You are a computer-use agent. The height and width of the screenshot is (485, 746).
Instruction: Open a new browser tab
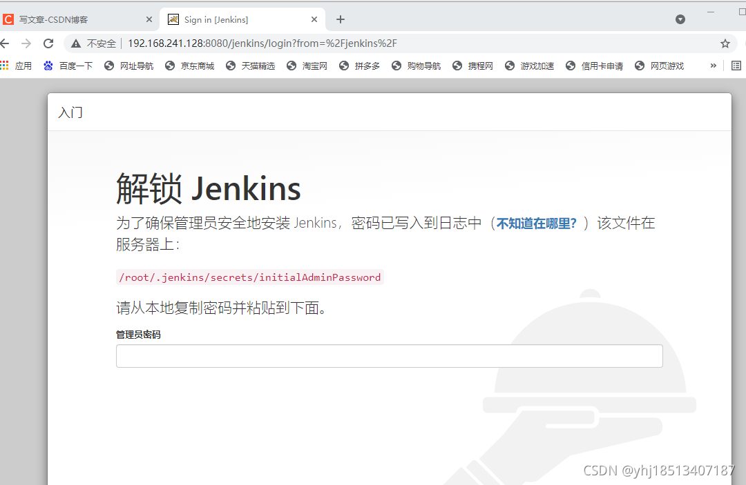[x=340, y=19]
